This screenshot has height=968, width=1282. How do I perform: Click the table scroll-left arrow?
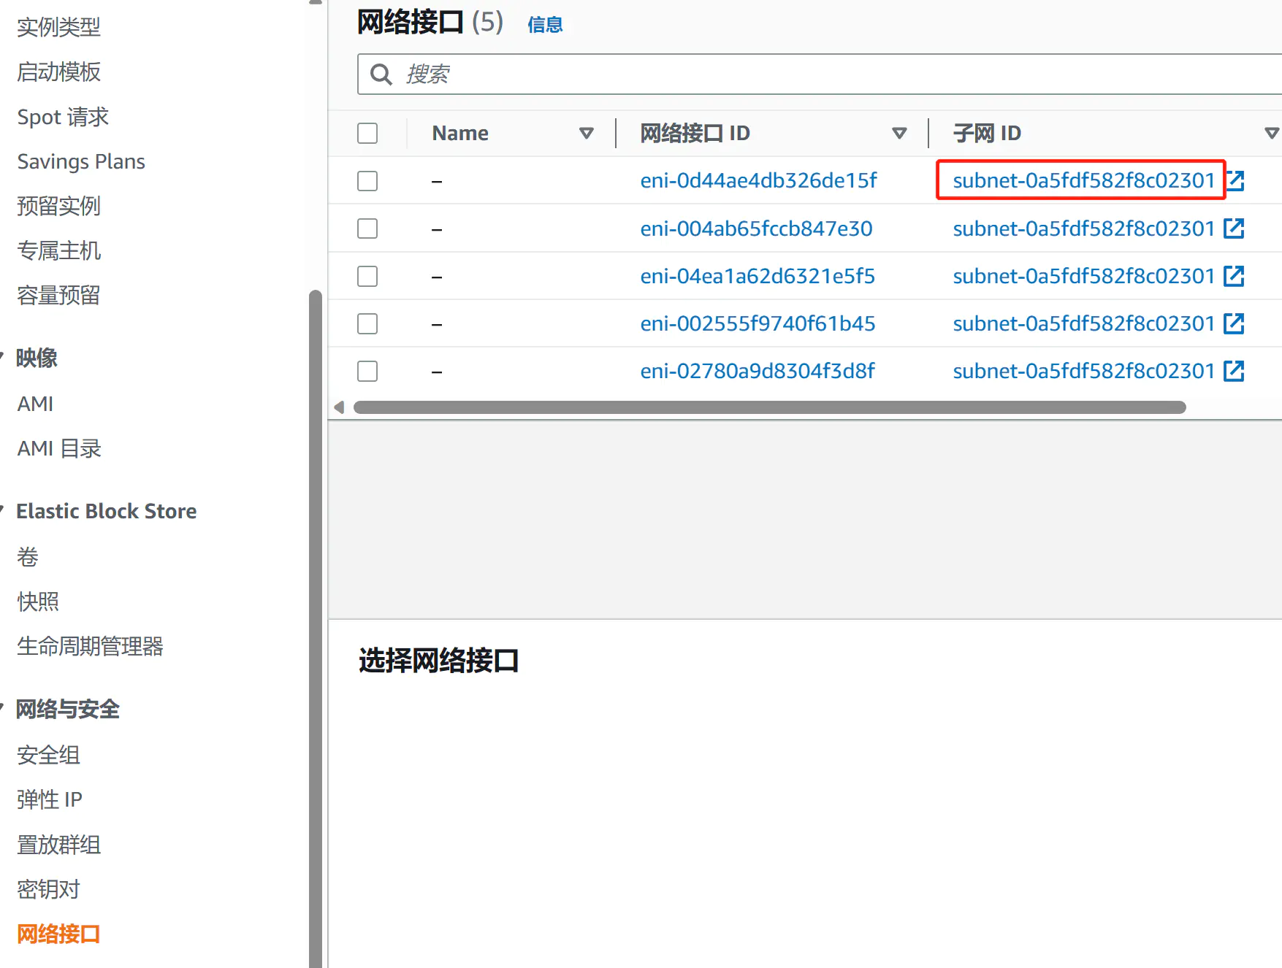coord(339,407)
